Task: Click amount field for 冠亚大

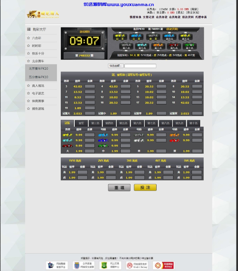Action: pos(90,113)
